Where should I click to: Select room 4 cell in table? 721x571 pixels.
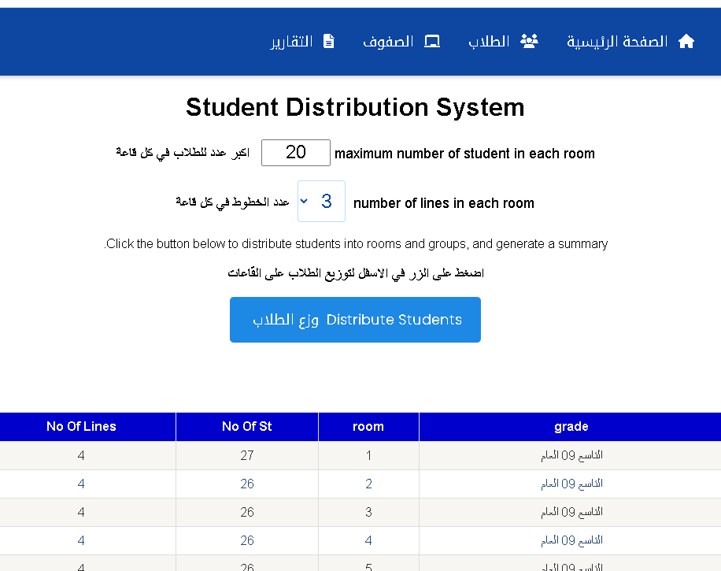(x=368, y=540)
